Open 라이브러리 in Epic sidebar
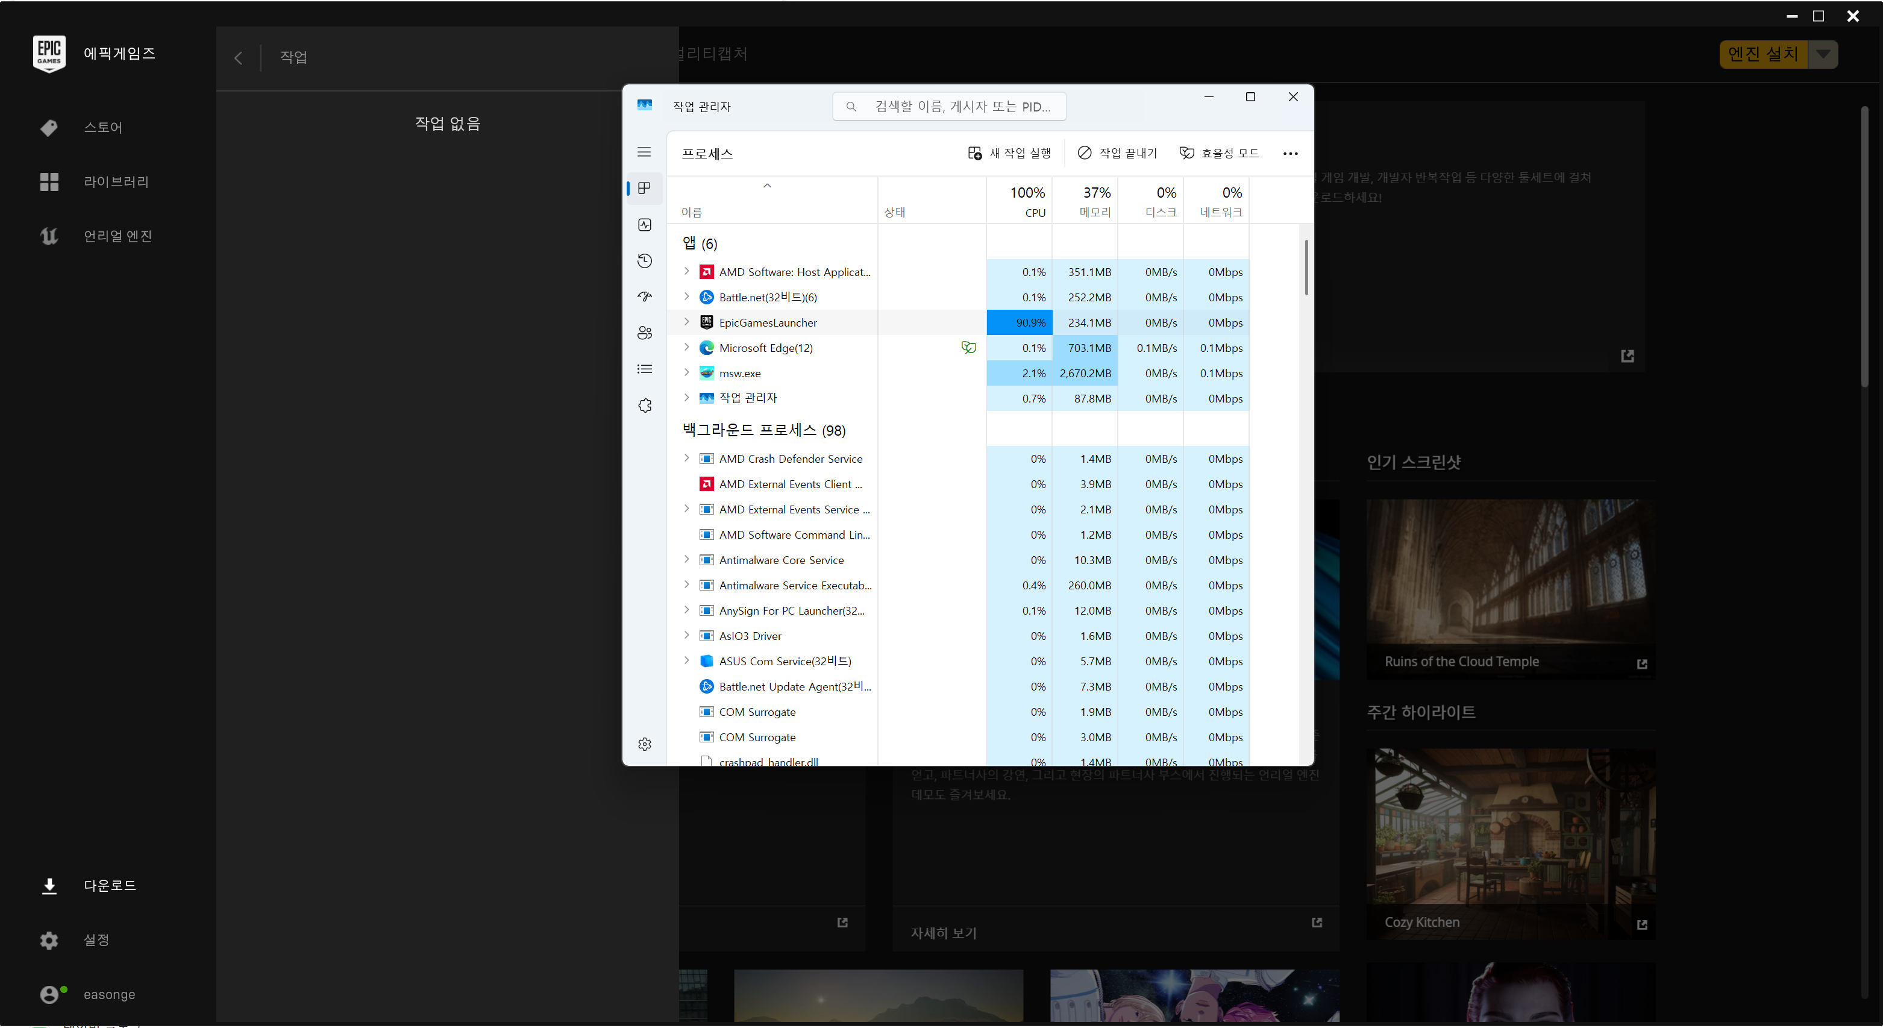This screenshot has height=1028, width=1883. click(116, 181)
